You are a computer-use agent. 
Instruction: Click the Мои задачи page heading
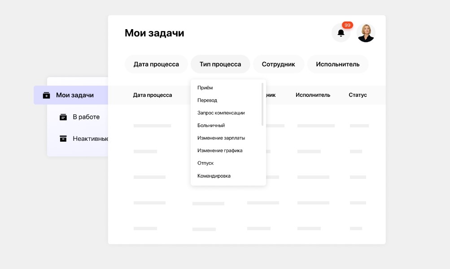tap(154, 33)
